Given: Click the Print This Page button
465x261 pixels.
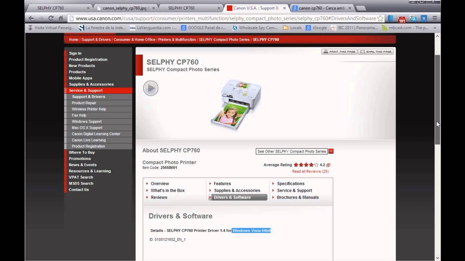Looking at the screenshot, I should click(339, 52).
